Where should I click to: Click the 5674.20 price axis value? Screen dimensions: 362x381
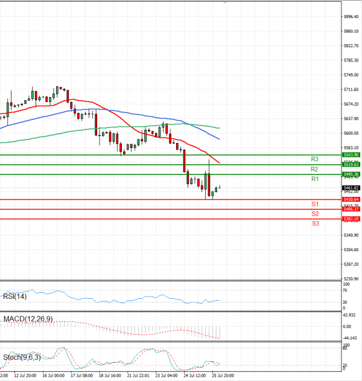(x=351, y=104)
